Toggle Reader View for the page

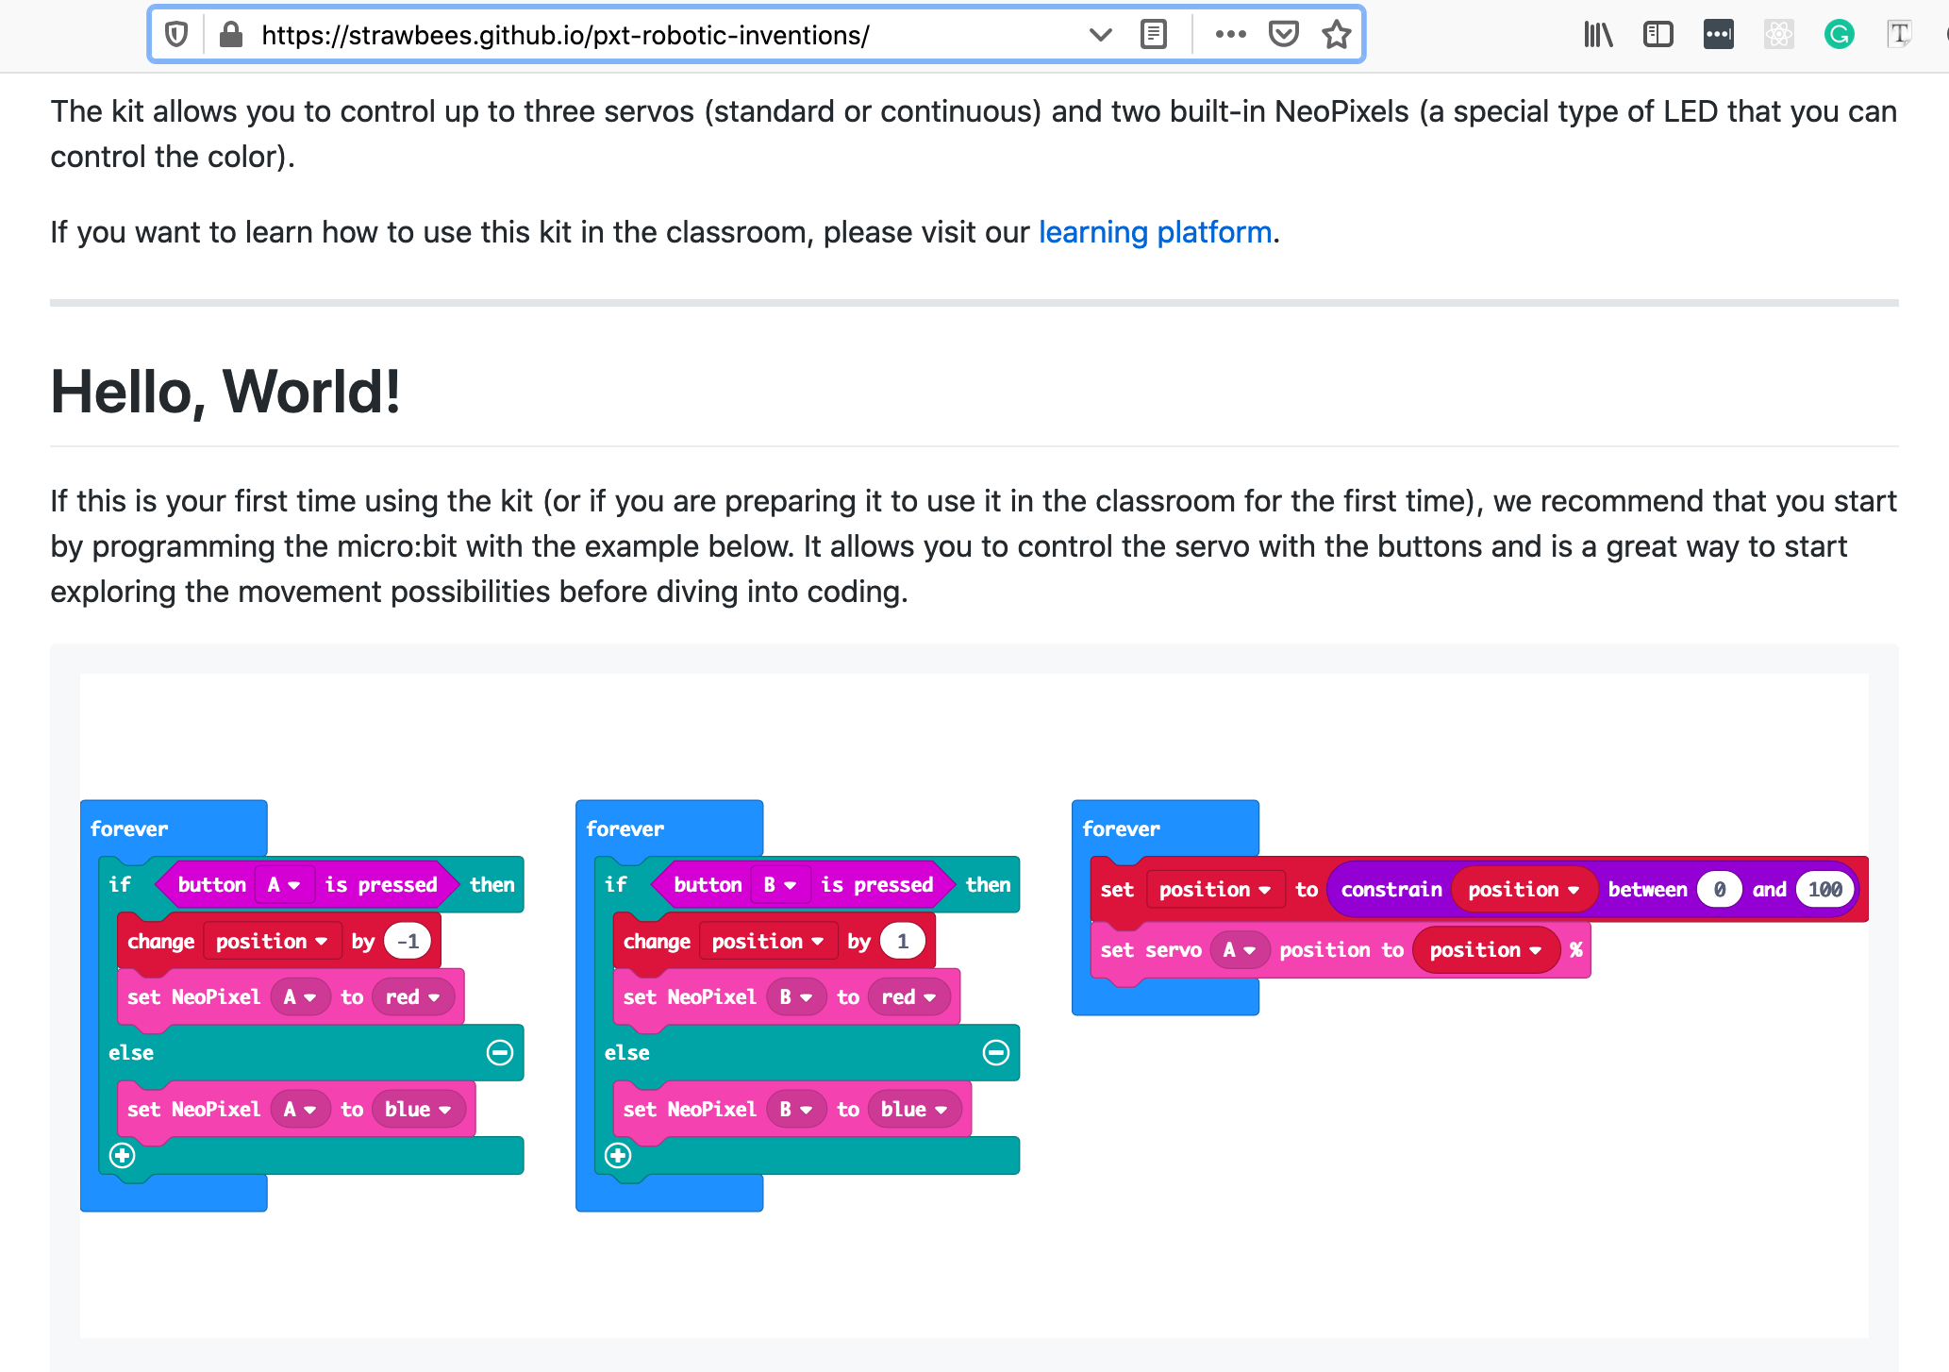(x=1153, y=34)
